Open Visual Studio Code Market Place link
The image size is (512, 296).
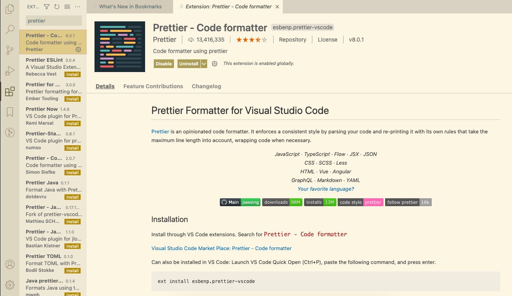click(221, 248)
